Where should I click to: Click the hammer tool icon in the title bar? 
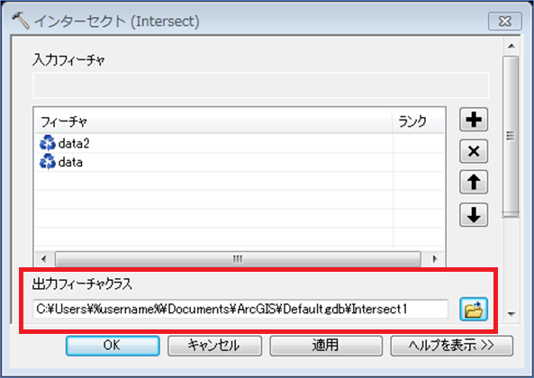(21, 21)
